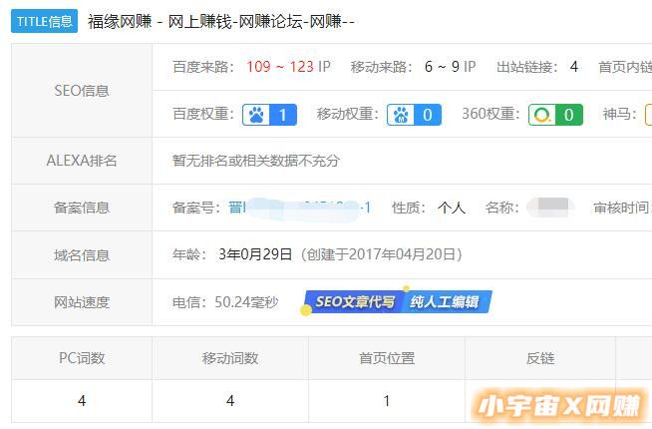Image resolution: width=652 pixels, height=429 pixels.
Task: Select the 网站速度 row header
Action: click(82, 302)
